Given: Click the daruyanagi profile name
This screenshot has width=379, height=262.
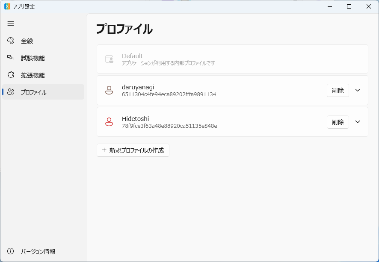Looking at the screenshot, I should tap(138, 87).
